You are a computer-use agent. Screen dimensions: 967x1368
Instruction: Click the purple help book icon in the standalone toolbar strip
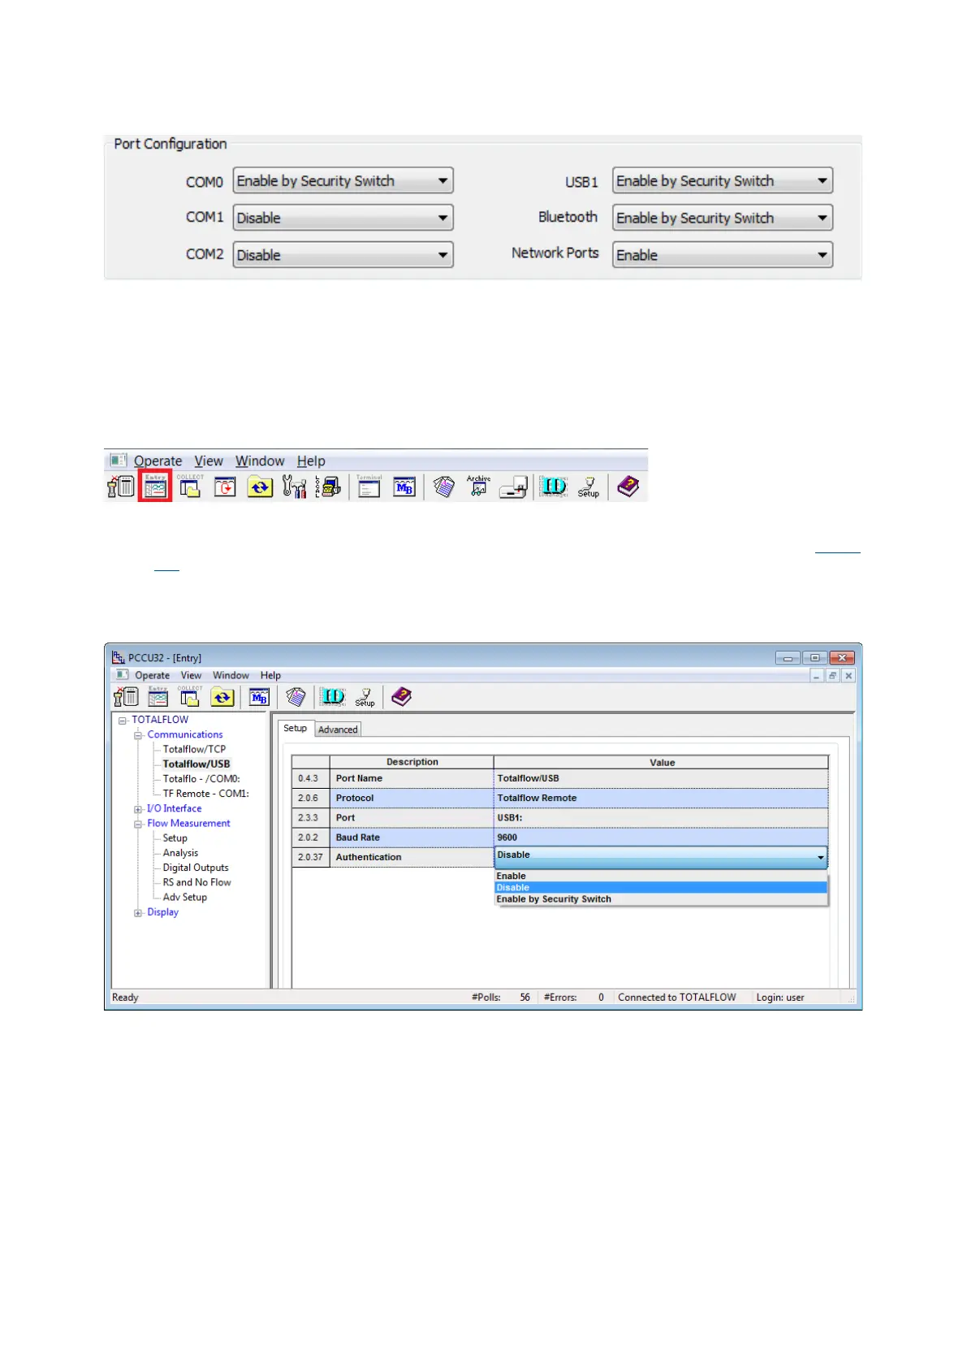click(x=628, y=487)
